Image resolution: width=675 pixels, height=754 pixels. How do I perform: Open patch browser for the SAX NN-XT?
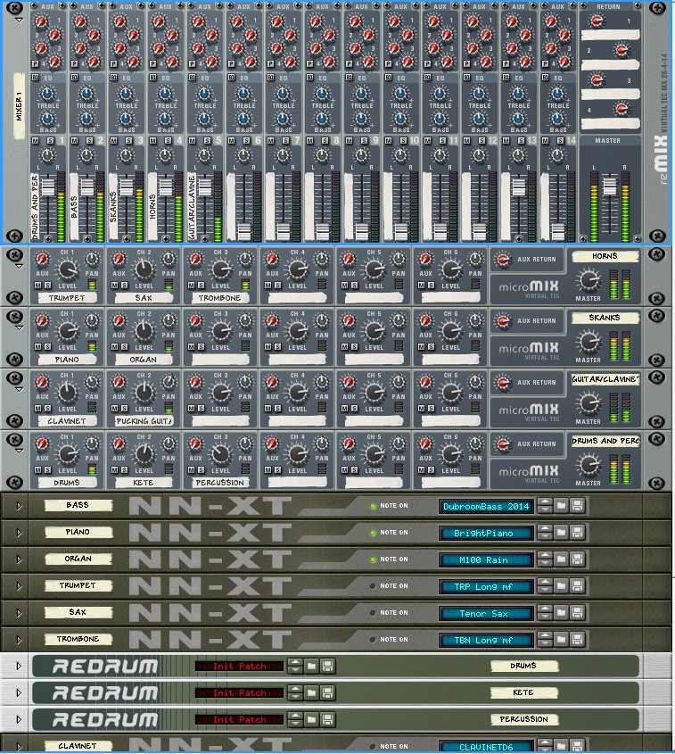(561, 613)
